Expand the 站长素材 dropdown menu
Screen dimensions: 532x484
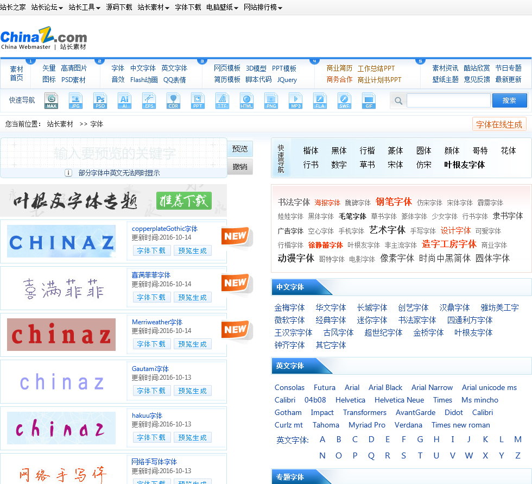[x=153, y=7]
